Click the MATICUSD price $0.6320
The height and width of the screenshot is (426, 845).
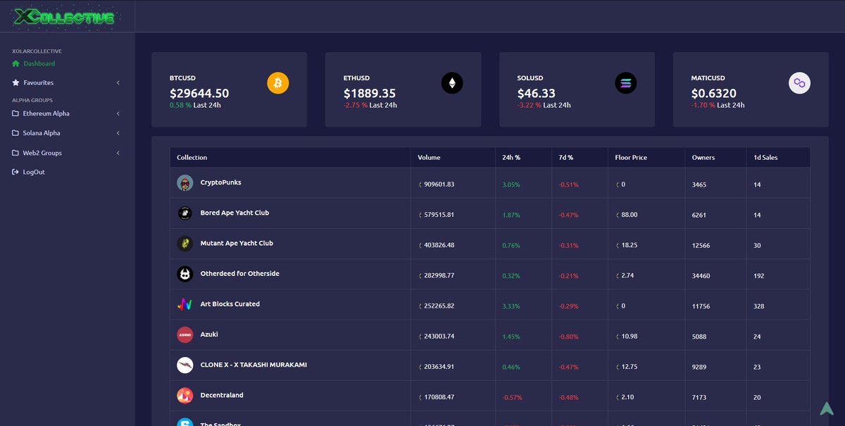(x=714, y=93)
